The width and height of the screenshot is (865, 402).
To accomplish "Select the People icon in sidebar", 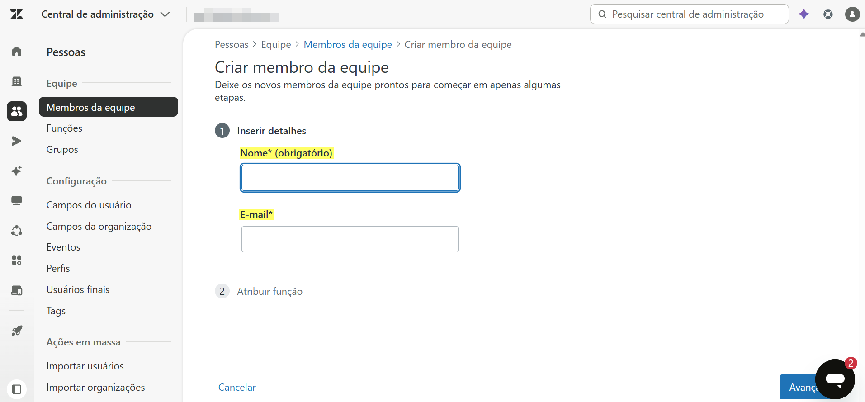I will click(17, 111).
